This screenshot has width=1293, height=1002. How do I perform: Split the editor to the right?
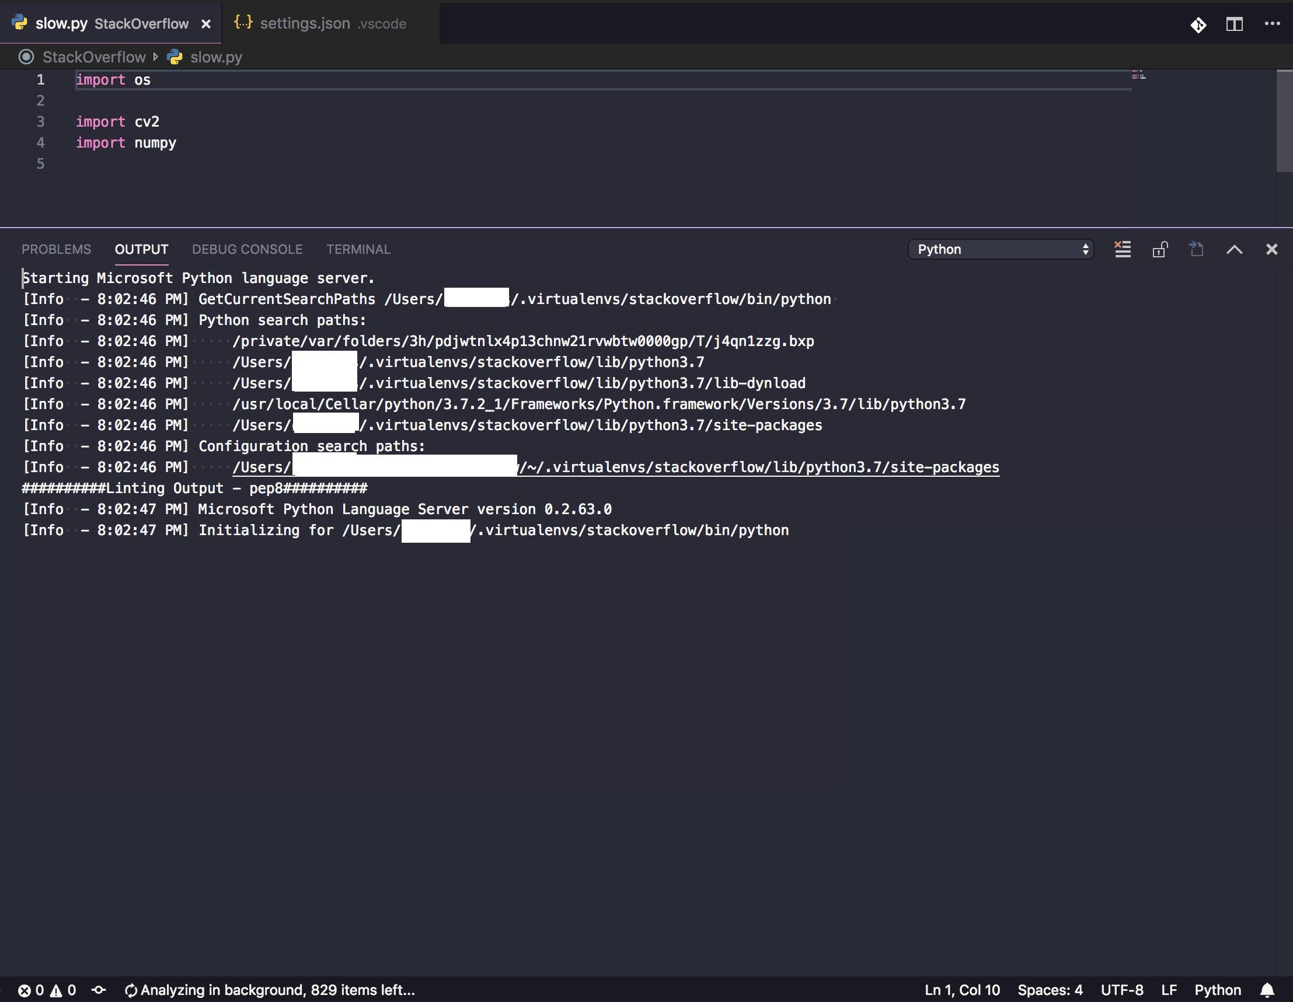click(1235, 25)
